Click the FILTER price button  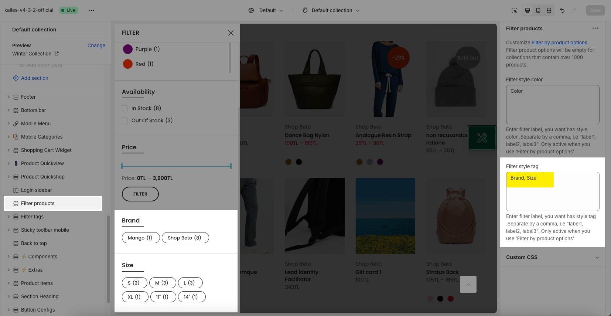click(140, 194)
